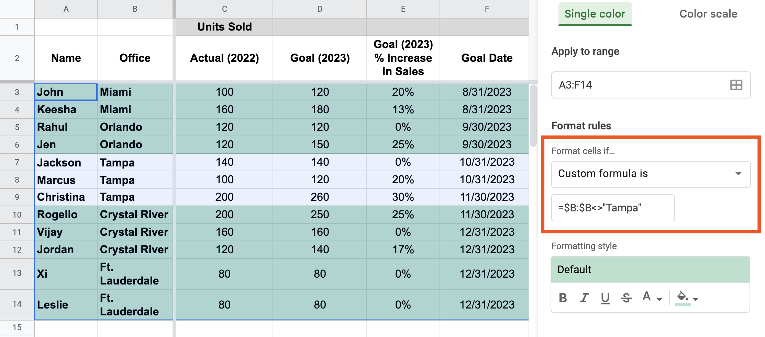Edit the custom formula value field
The image size is (765, 337).
pos(613,208)
